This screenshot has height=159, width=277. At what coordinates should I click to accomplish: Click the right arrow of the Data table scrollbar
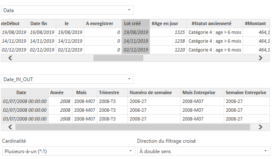260,58
